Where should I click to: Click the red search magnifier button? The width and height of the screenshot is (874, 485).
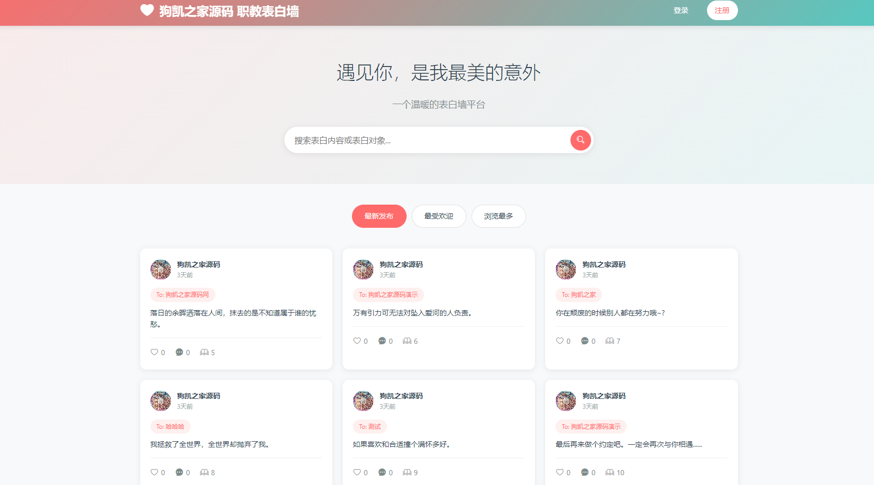click(580, 140)
